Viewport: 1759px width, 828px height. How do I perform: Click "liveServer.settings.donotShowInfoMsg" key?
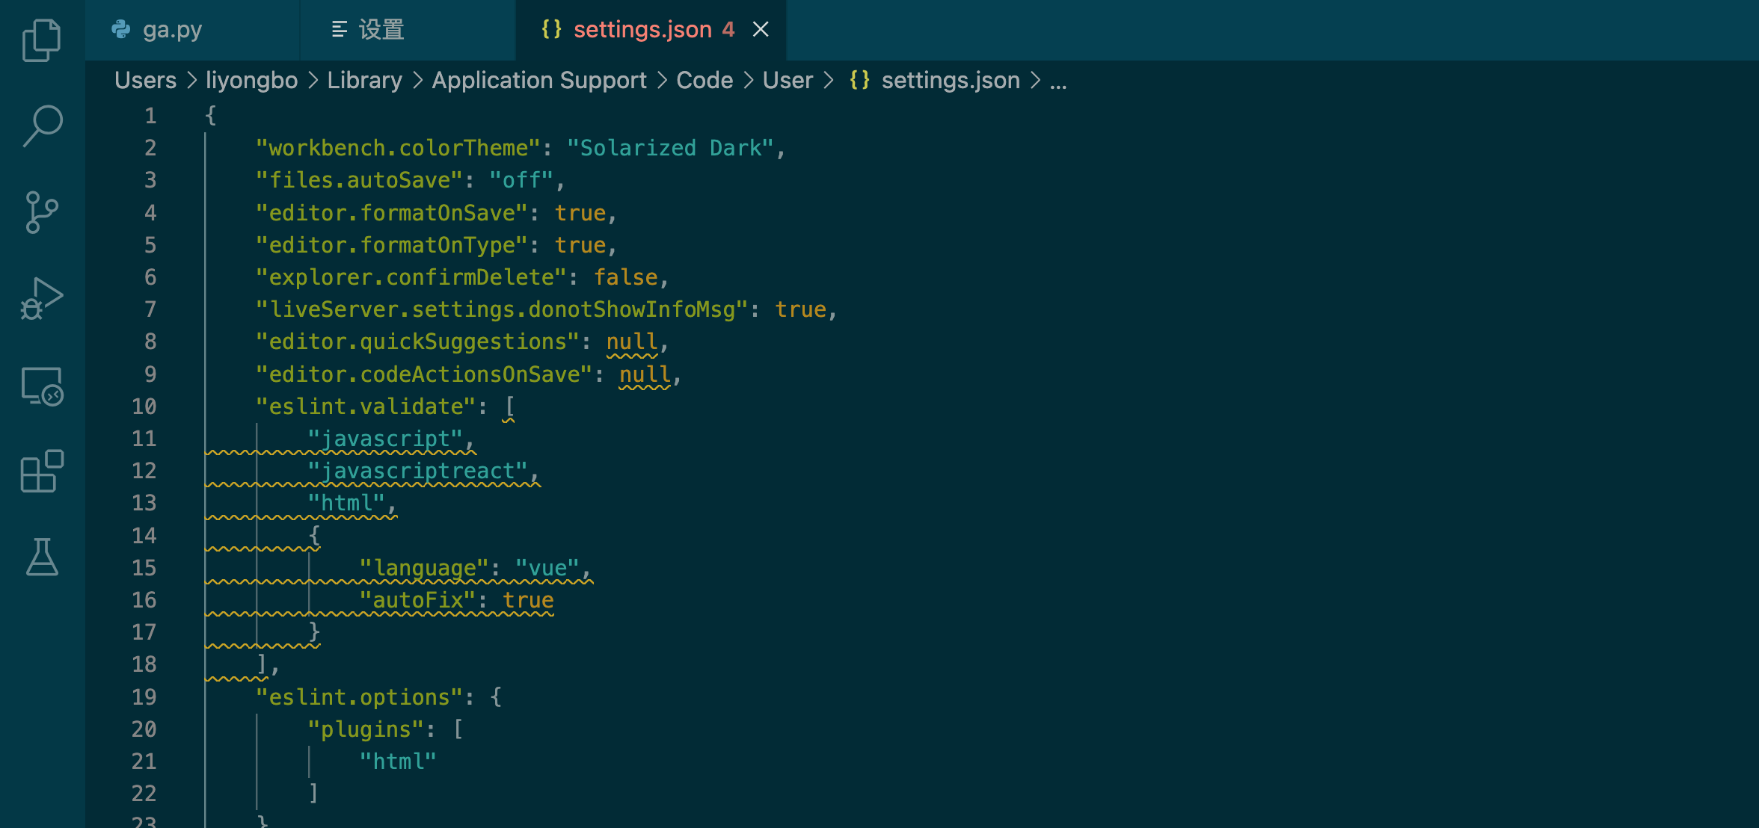coord(502,309)
